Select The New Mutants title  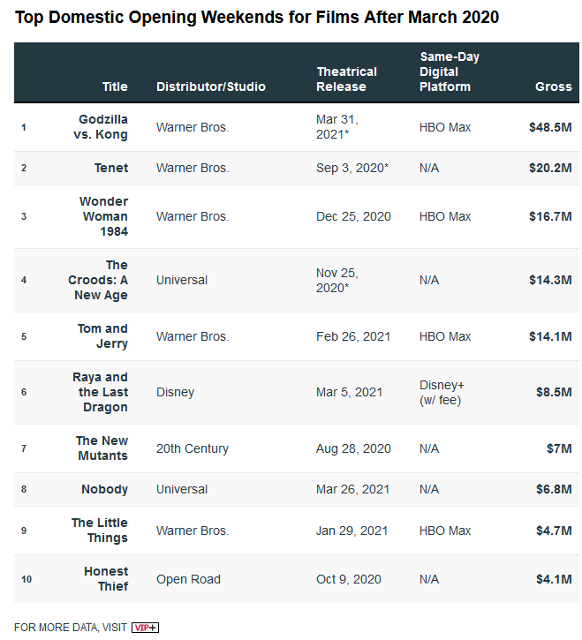[x=102, y=448]
